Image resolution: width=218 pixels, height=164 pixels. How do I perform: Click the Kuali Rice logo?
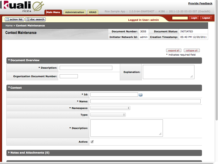22,7
